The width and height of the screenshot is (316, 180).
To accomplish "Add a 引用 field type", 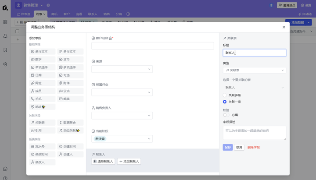I will (x=42, y=131).
